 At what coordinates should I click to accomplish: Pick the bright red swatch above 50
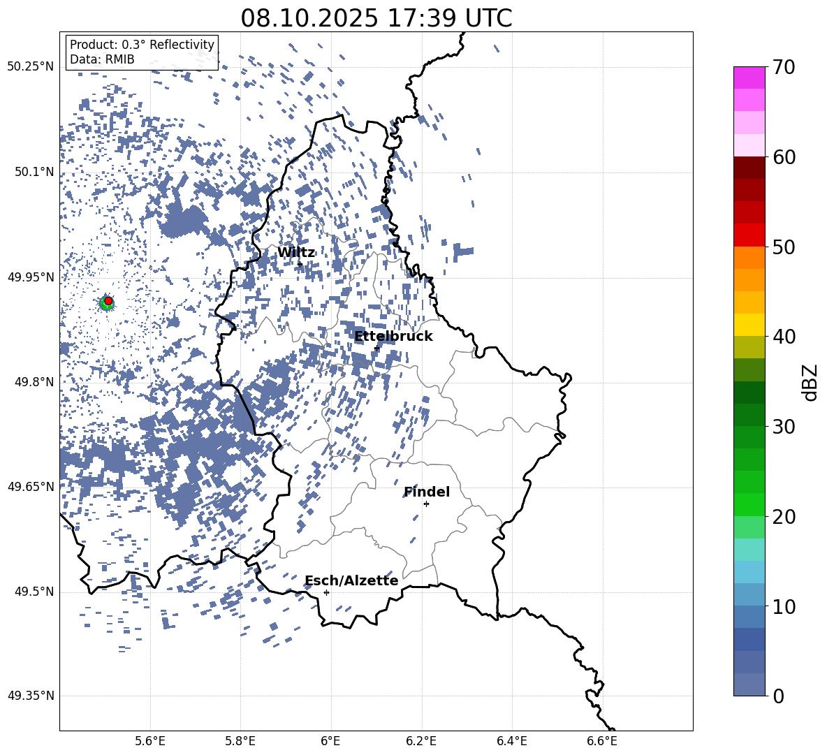pyautogui.click(x=749, y=235)
